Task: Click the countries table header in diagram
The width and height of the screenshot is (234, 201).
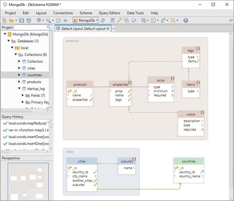Action: coord(188,162)
